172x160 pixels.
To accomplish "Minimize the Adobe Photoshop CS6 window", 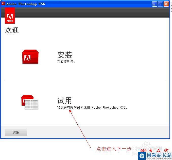I will click(x=154, y=4).
